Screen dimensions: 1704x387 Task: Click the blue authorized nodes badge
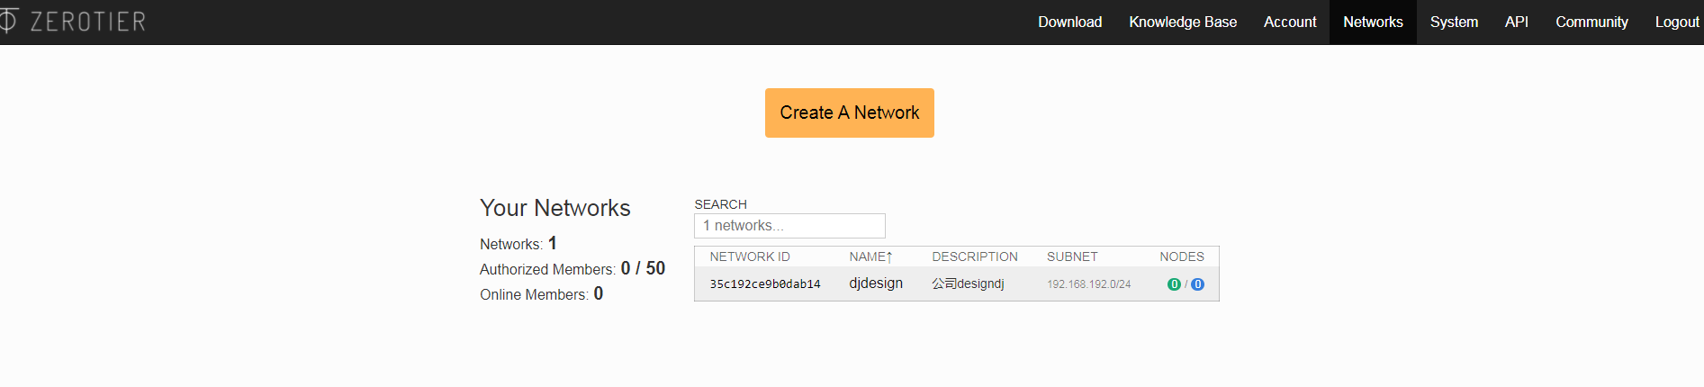[x=1197, y=284]
